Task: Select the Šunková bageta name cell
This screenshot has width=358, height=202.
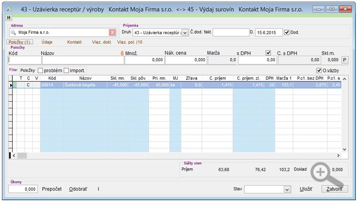Action: point(86,85)
